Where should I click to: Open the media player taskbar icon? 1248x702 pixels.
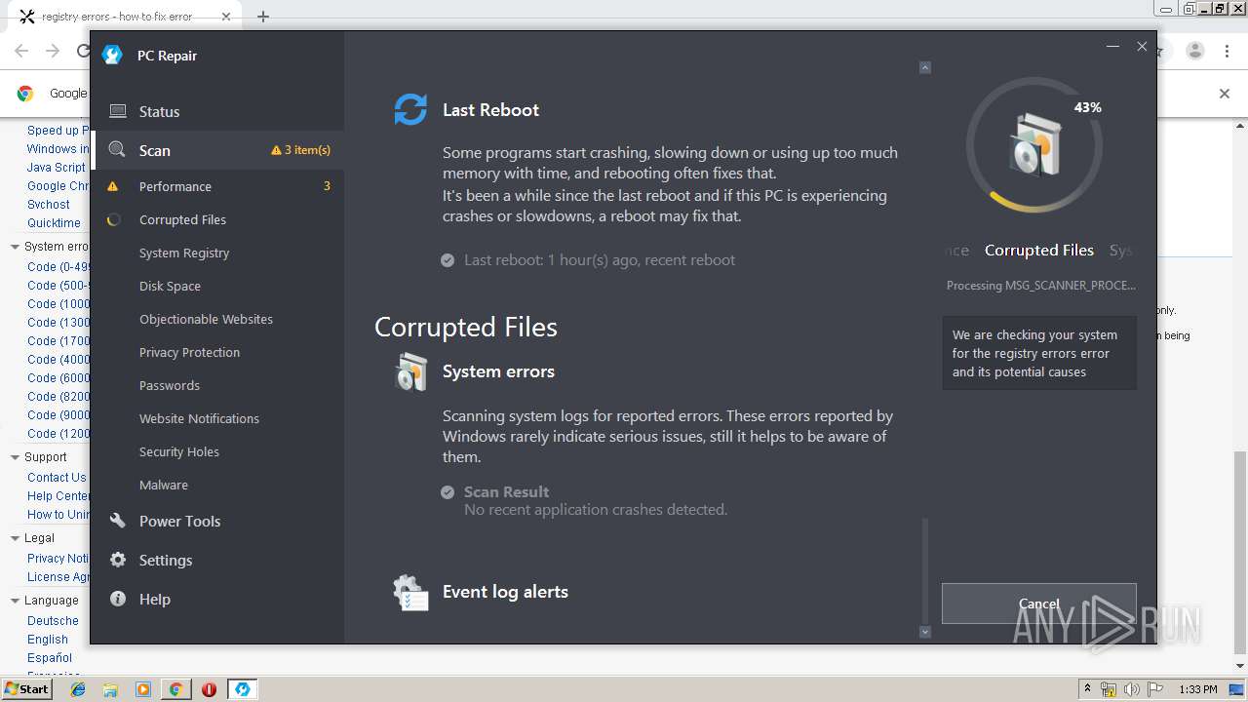point(143,689)
